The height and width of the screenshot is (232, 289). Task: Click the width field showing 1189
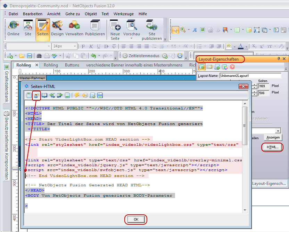click(x=264, y=86)
